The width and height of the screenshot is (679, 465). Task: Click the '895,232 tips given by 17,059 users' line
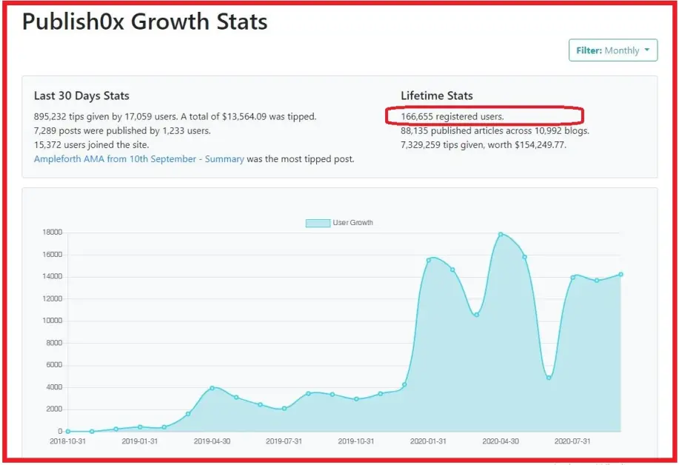coord(175,116)
